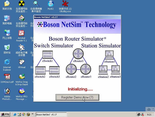This screenshot has width=155, height=117.
Task: Open the network security icon beside My Computer
Action: coord(22,21)
